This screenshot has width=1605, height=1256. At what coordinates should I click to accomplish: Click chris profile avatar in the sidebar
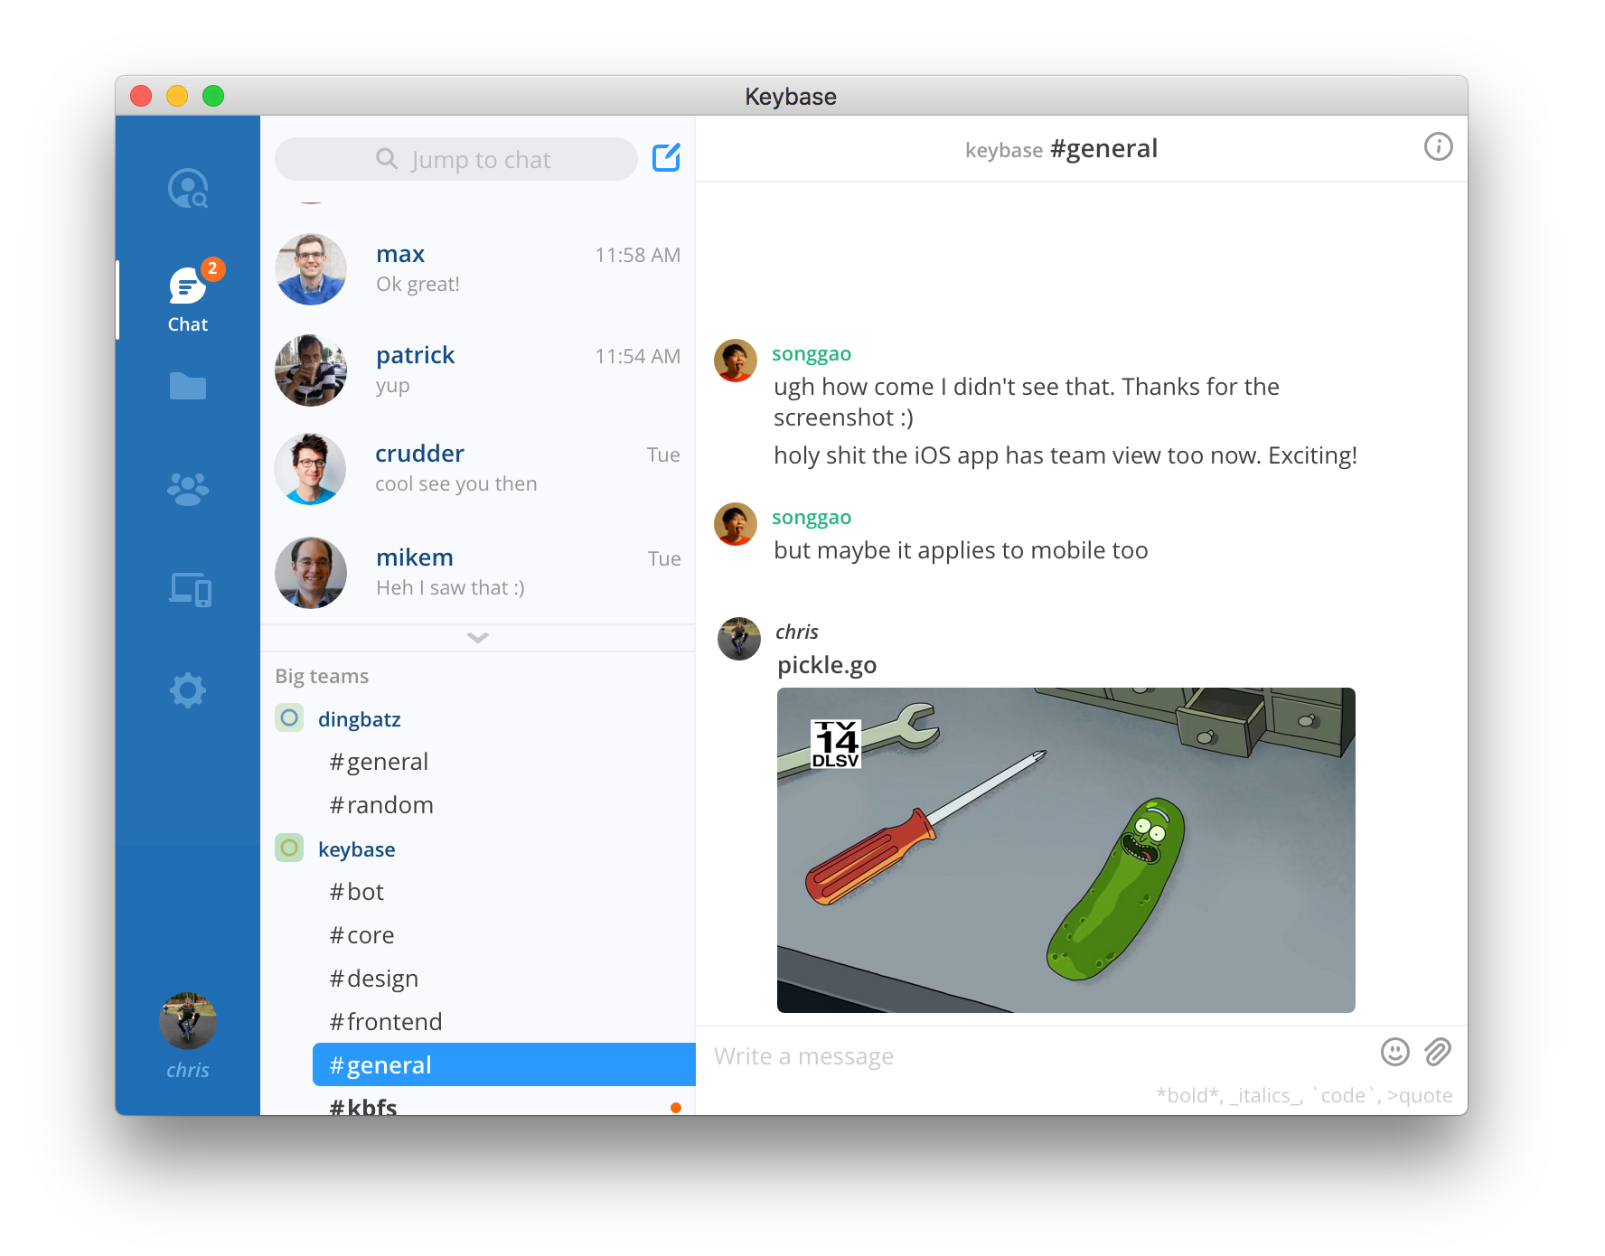point(188,1021)
